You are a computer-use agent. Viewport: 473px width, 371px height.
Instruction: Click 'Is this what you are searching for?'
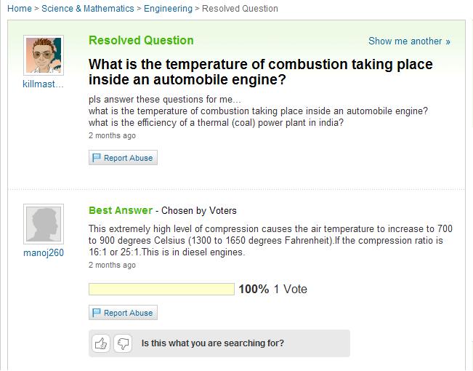(x=213, y=343)
